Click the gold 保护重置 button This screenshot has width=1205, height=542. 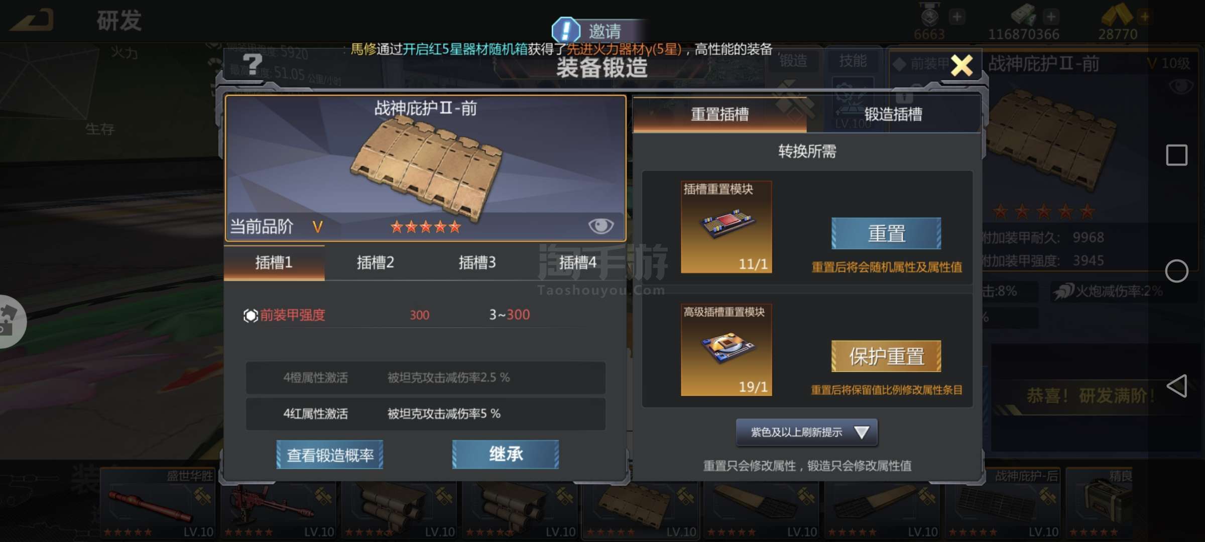point(886,356)
